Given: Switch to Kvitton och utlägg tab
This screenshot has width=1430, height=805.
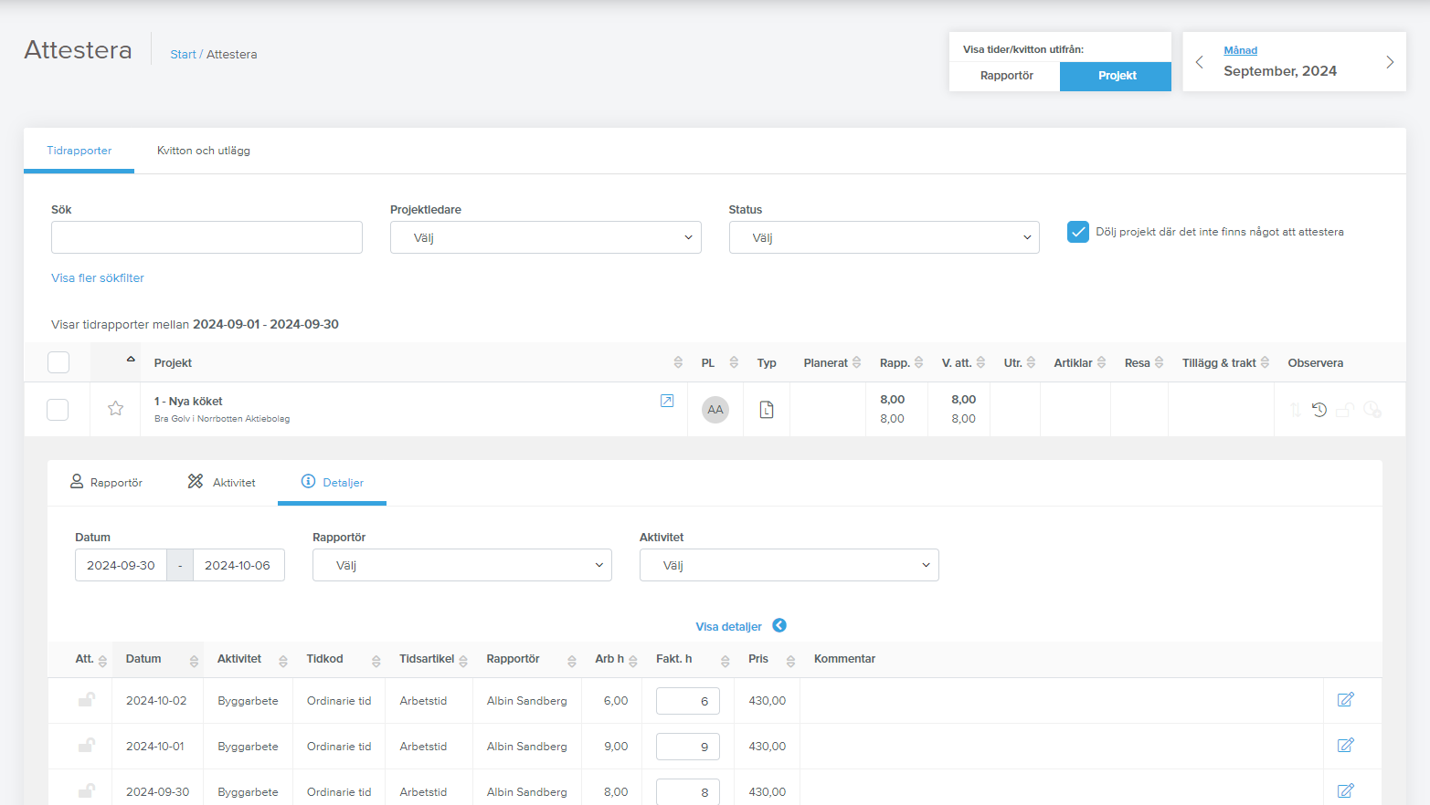Looking at the screenshot, I should [204, 151].
